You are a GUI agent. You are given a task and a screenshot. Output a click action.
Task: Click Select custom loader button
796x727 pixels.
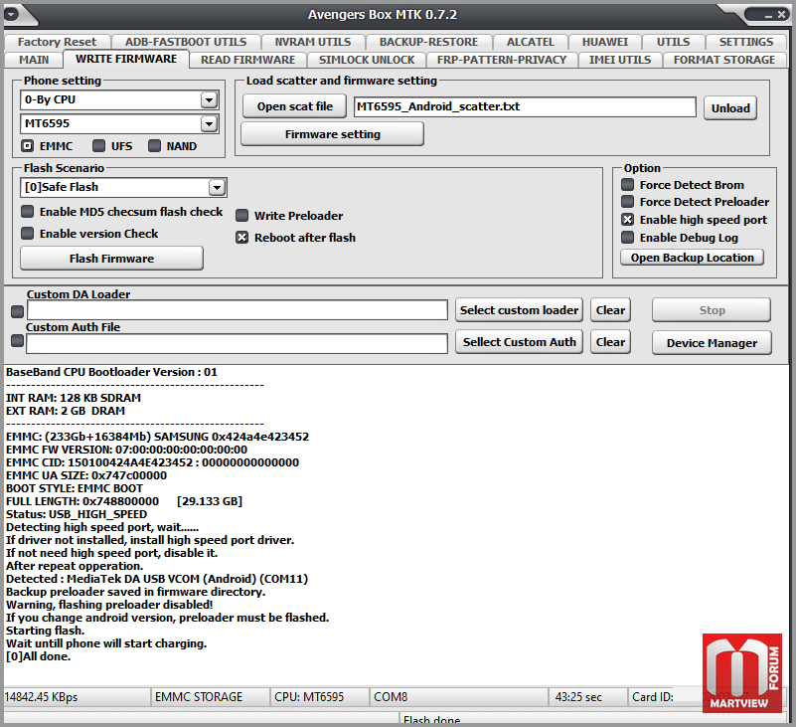click(519, 310)
